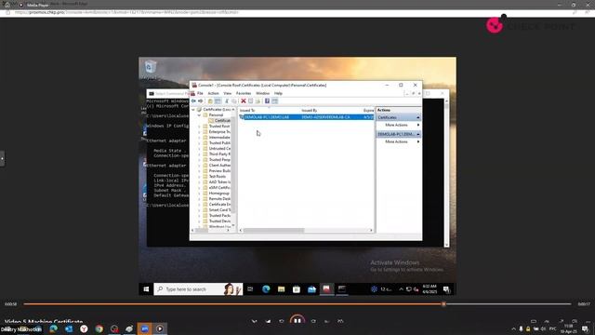The height and width of the screenshot is (335, 595).
Task: Open the Help menu
Action: 278,93
